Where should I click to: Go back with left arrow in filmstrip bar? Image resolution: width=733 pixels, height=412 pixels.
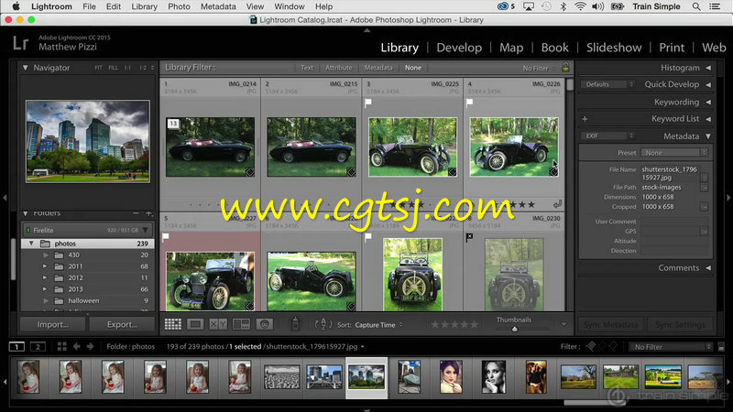click(x=76, y=347)
